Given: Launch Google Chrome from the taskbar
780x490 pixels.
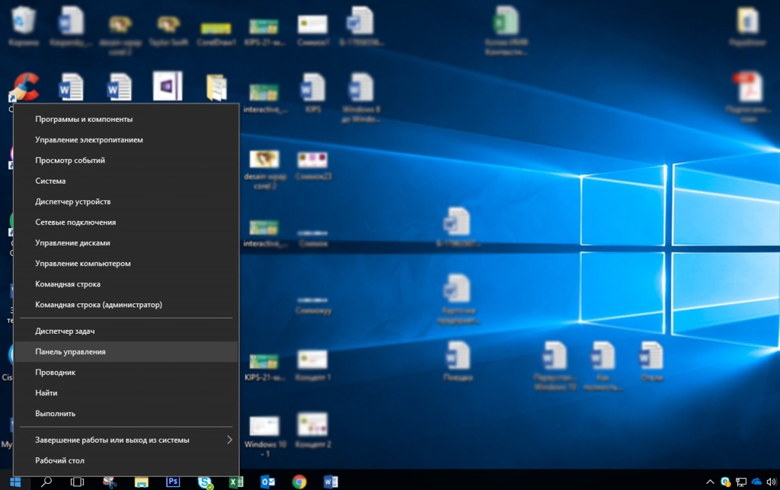Looking at the screenshot, I should [299, 482].
